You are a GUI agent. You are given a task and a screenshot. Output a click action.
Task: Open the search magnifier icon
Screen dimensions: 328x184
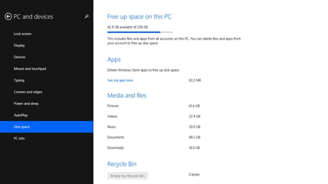click(87, 17)
